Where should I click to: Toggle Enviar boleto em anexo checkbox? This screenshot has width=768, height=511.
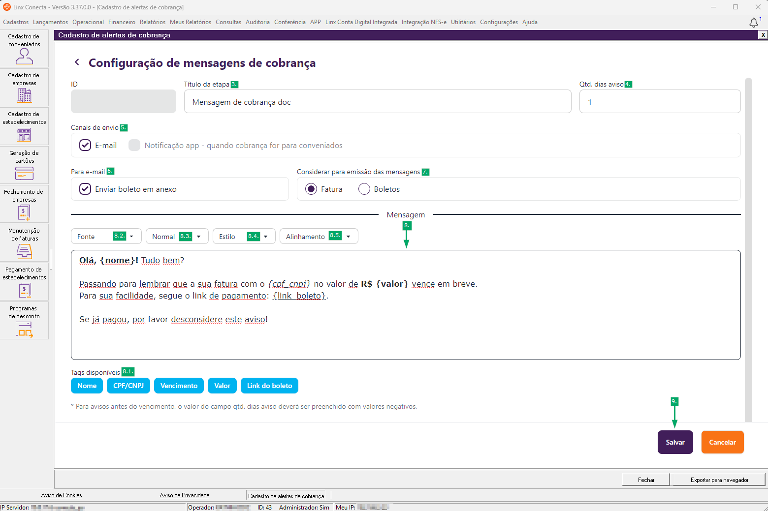(85, 189)
